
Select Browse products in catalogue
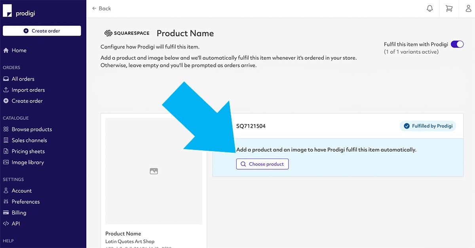pos(31,129)
